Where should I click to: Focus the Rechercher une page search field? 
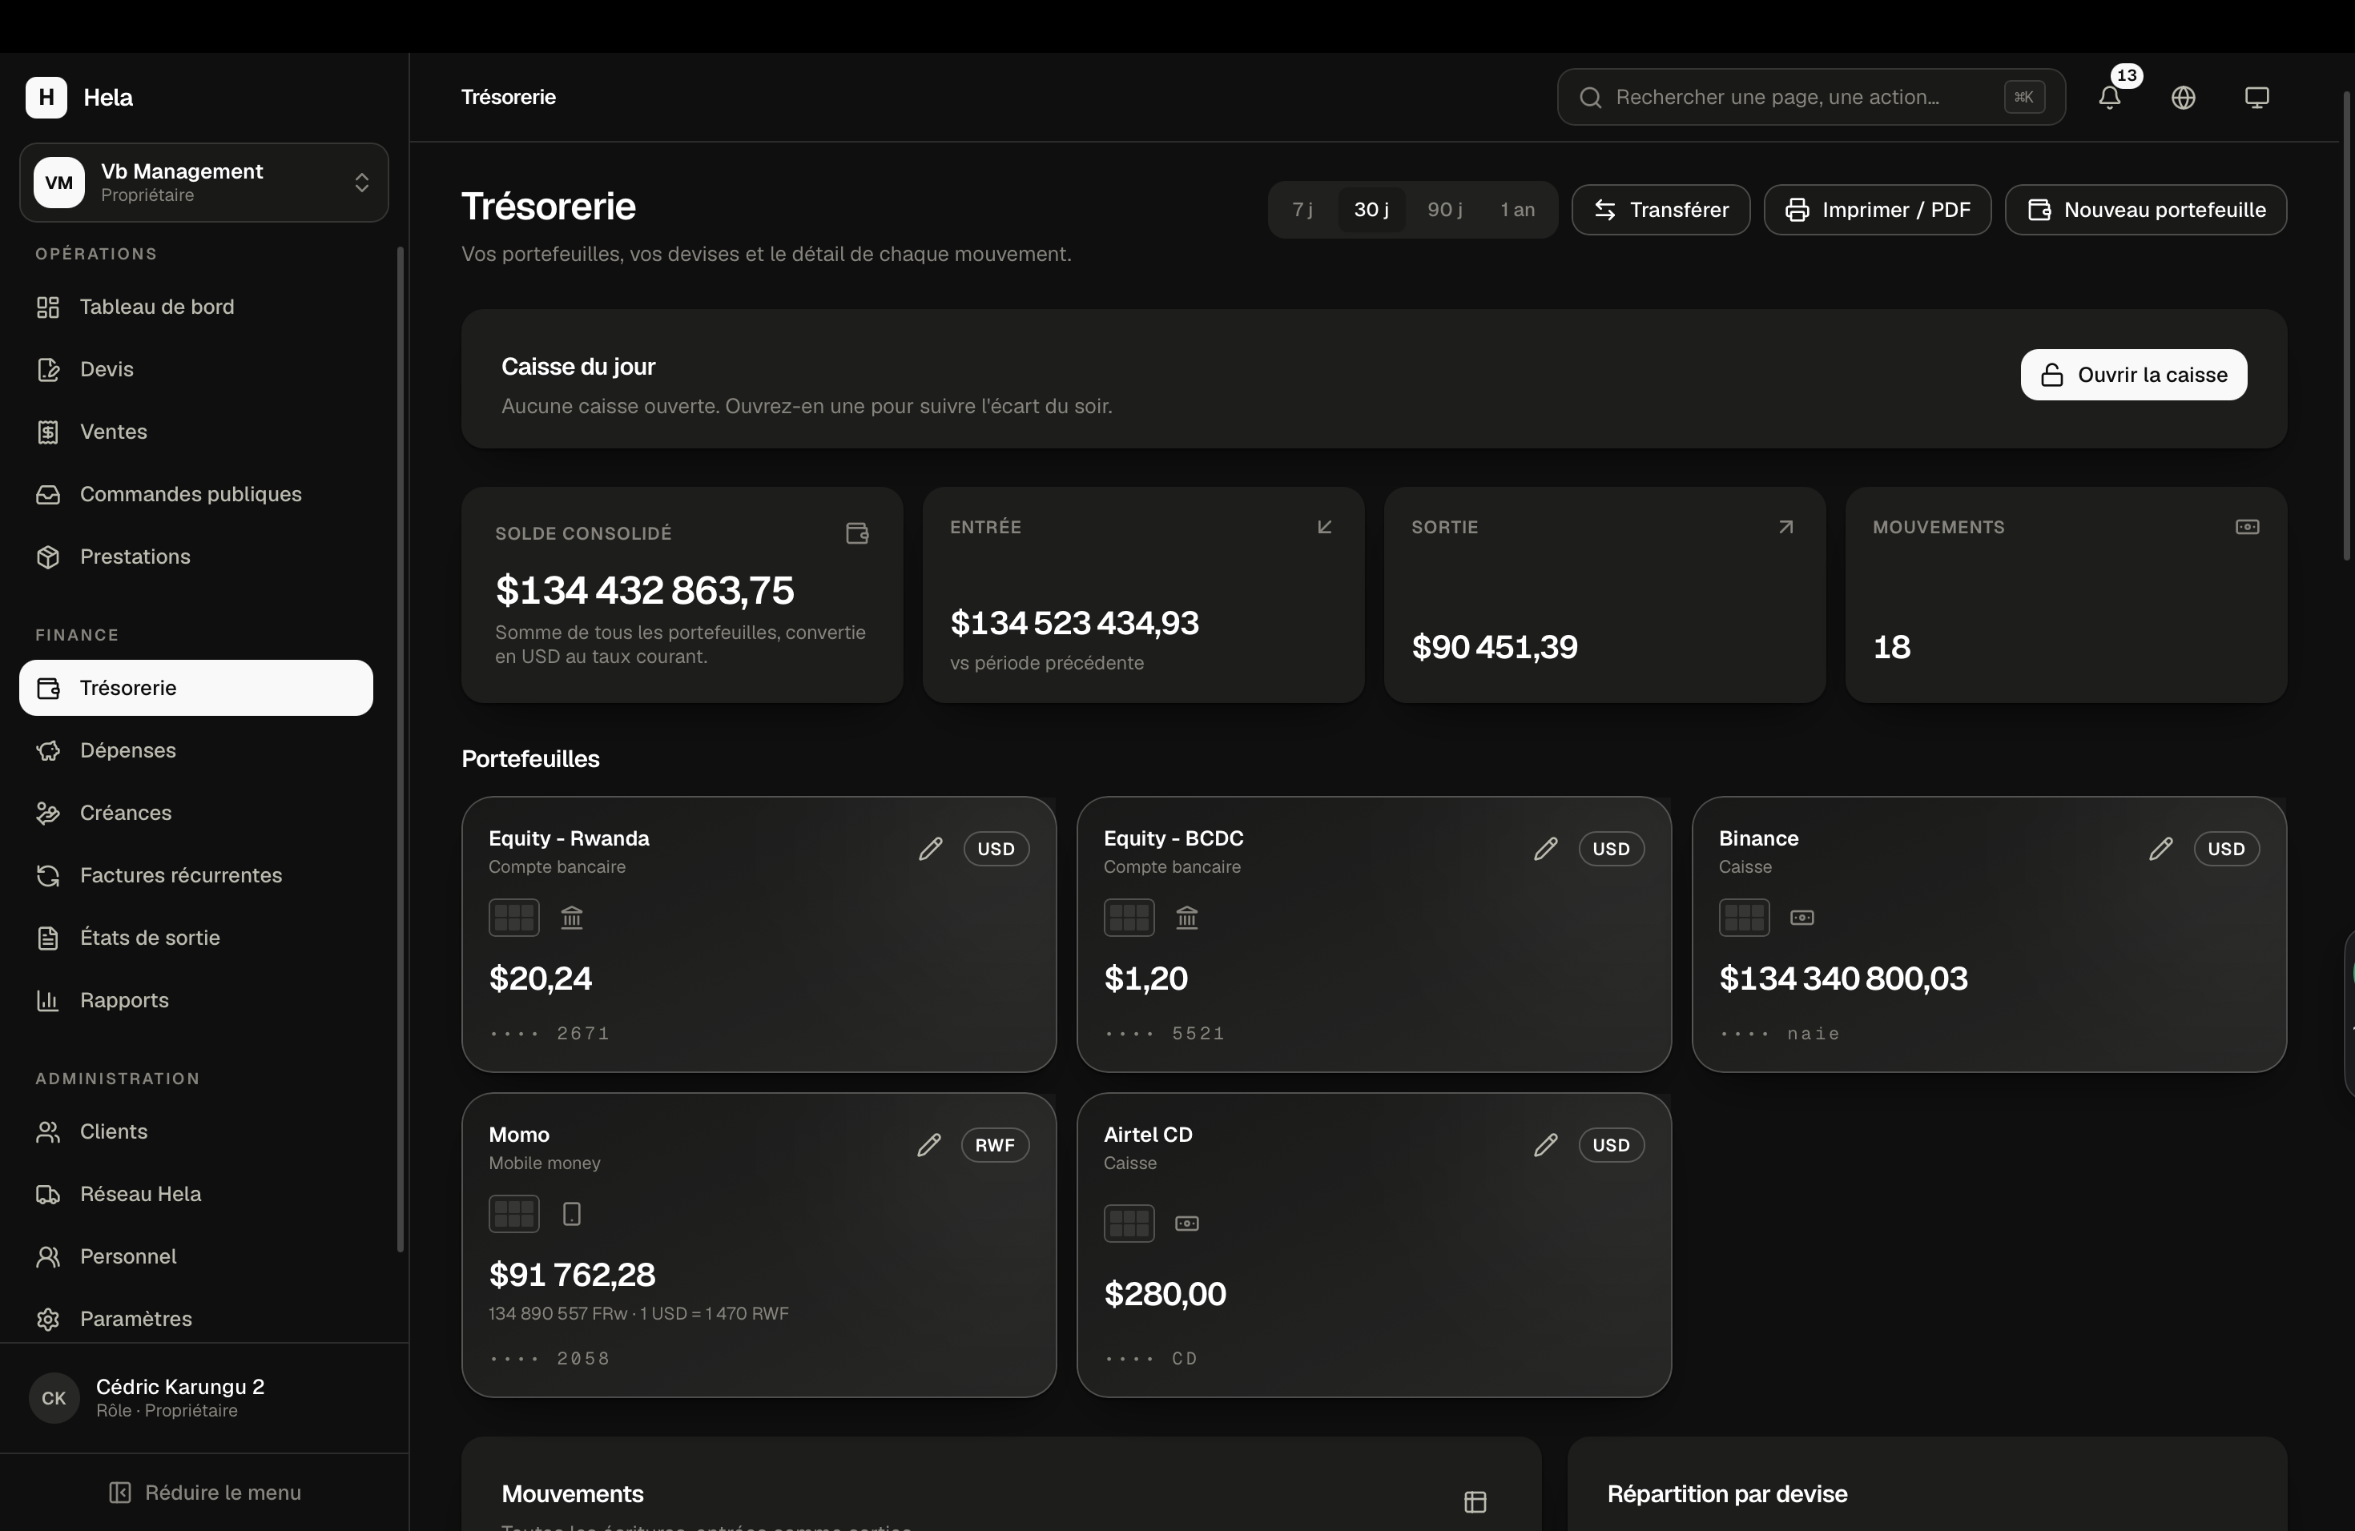pyautogui.click(x=1811, y=97)
